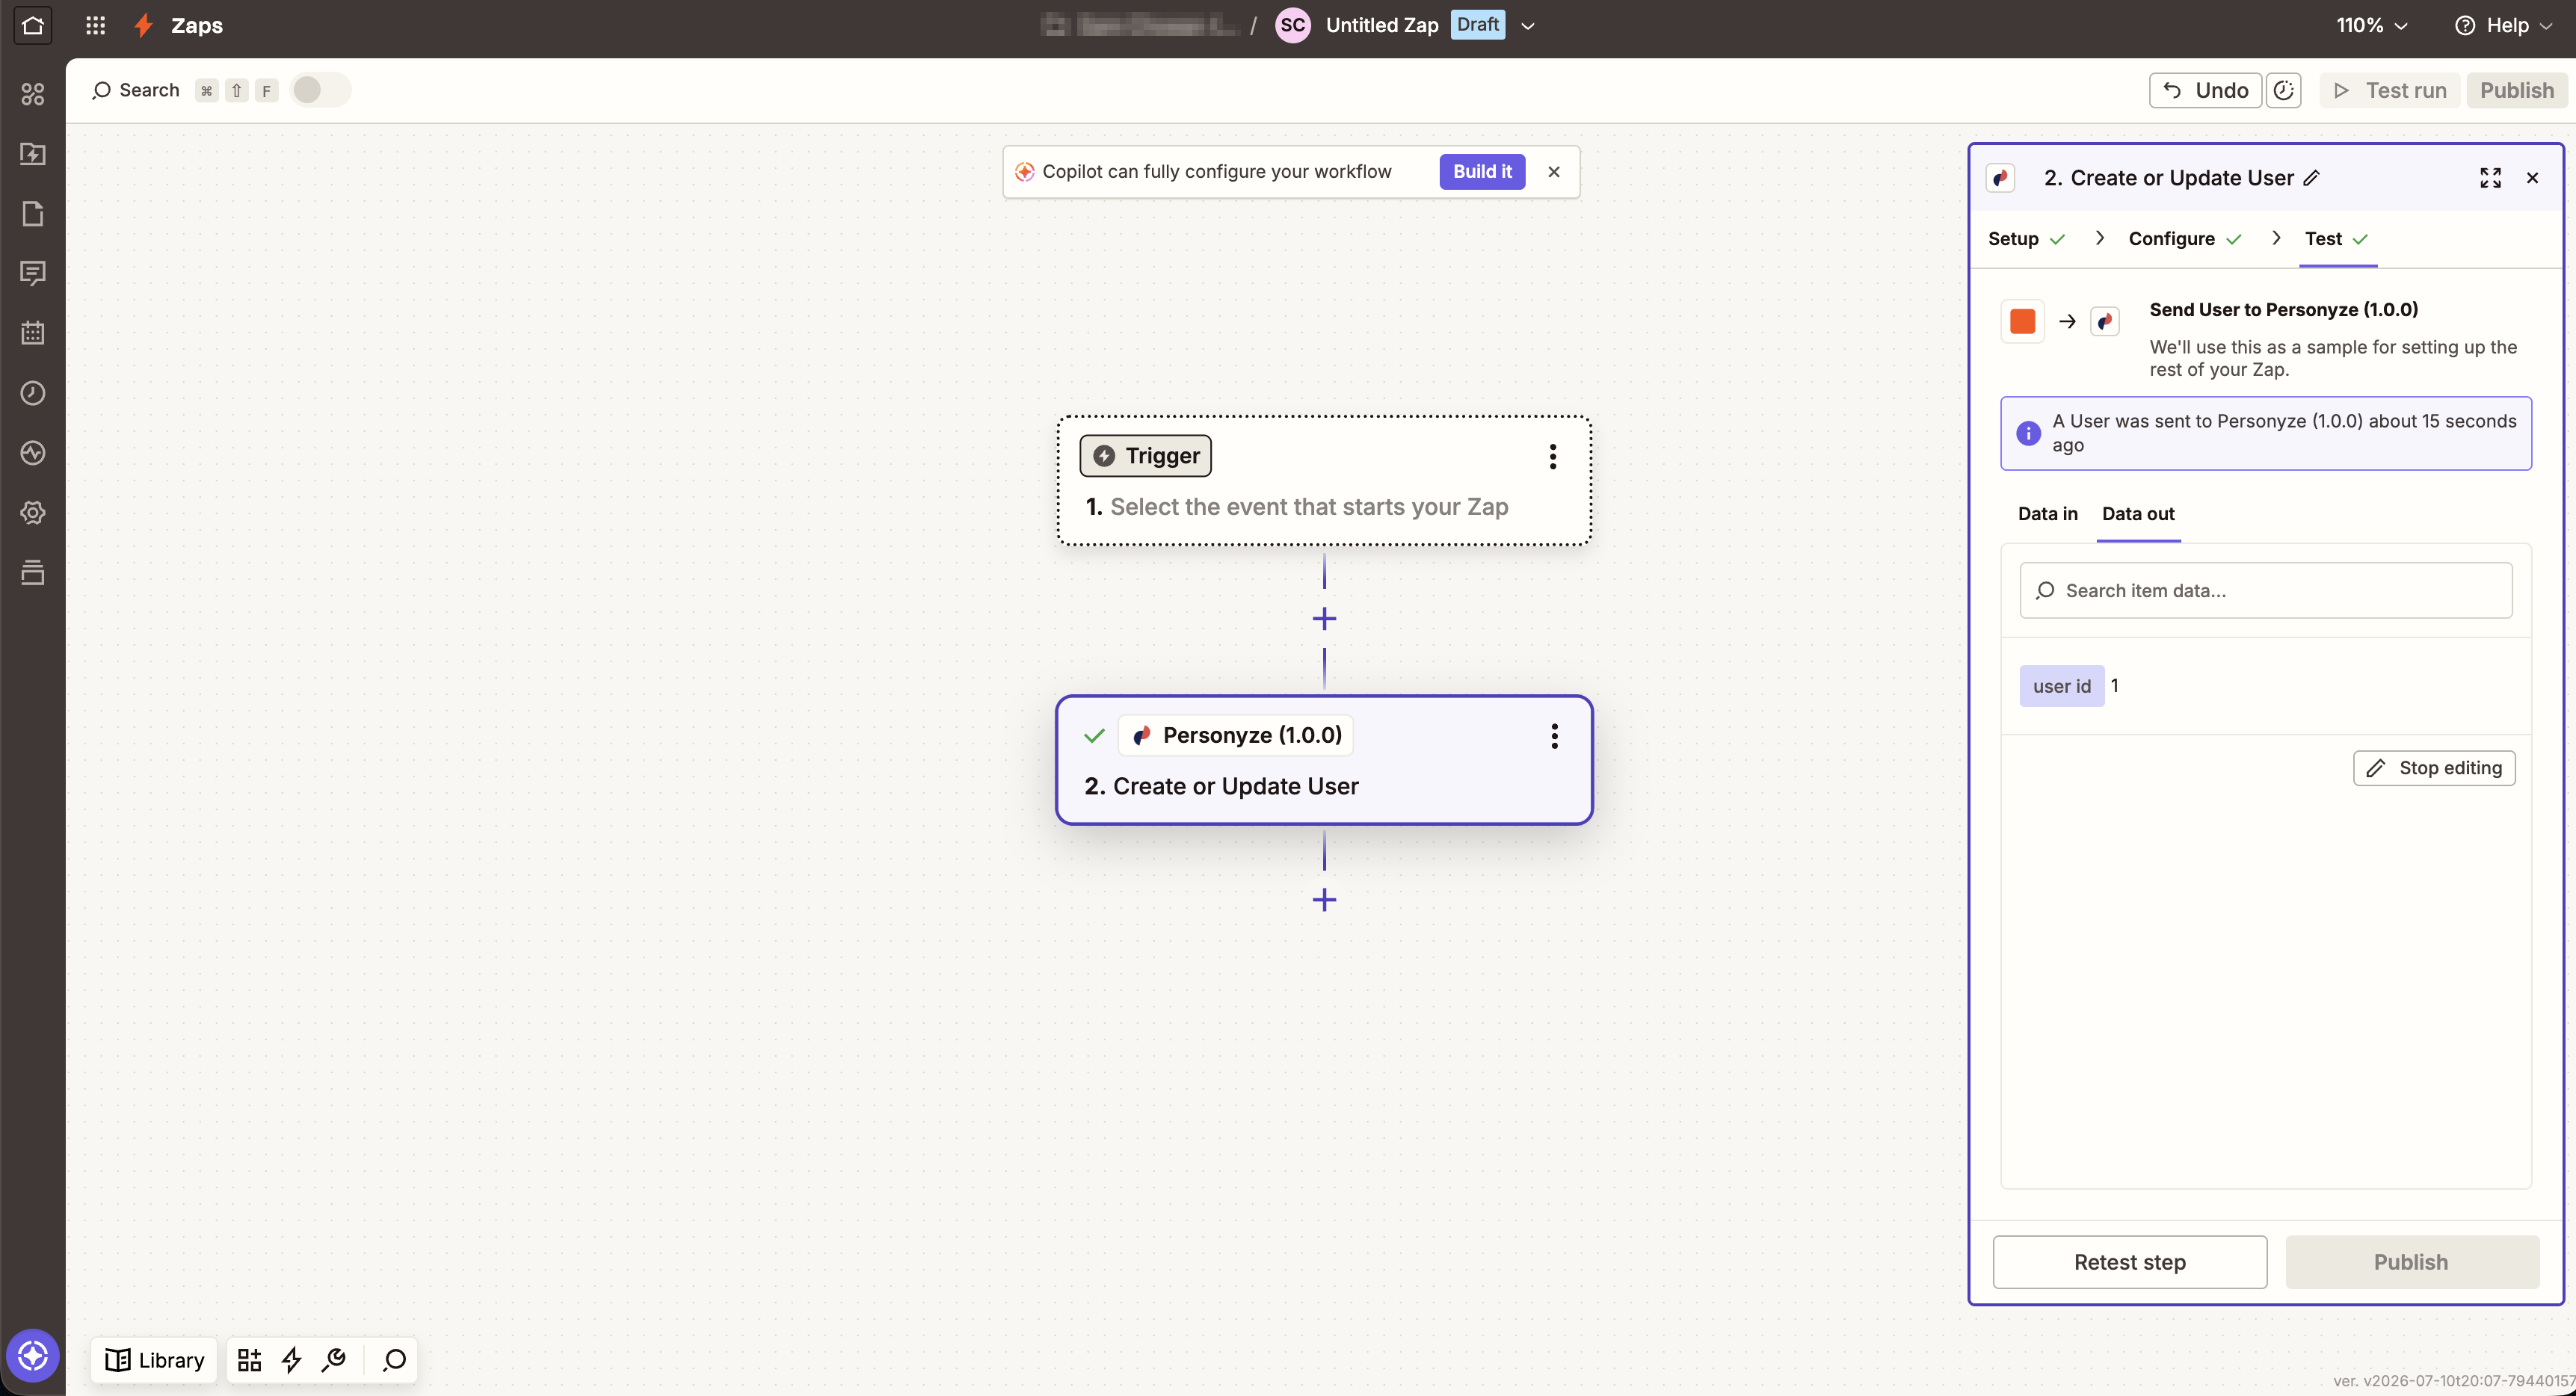Rename step using the pencil icon
The height and width of the screenshot is (1396, 2576).
pyautogui.click(x=2311, y=178)
